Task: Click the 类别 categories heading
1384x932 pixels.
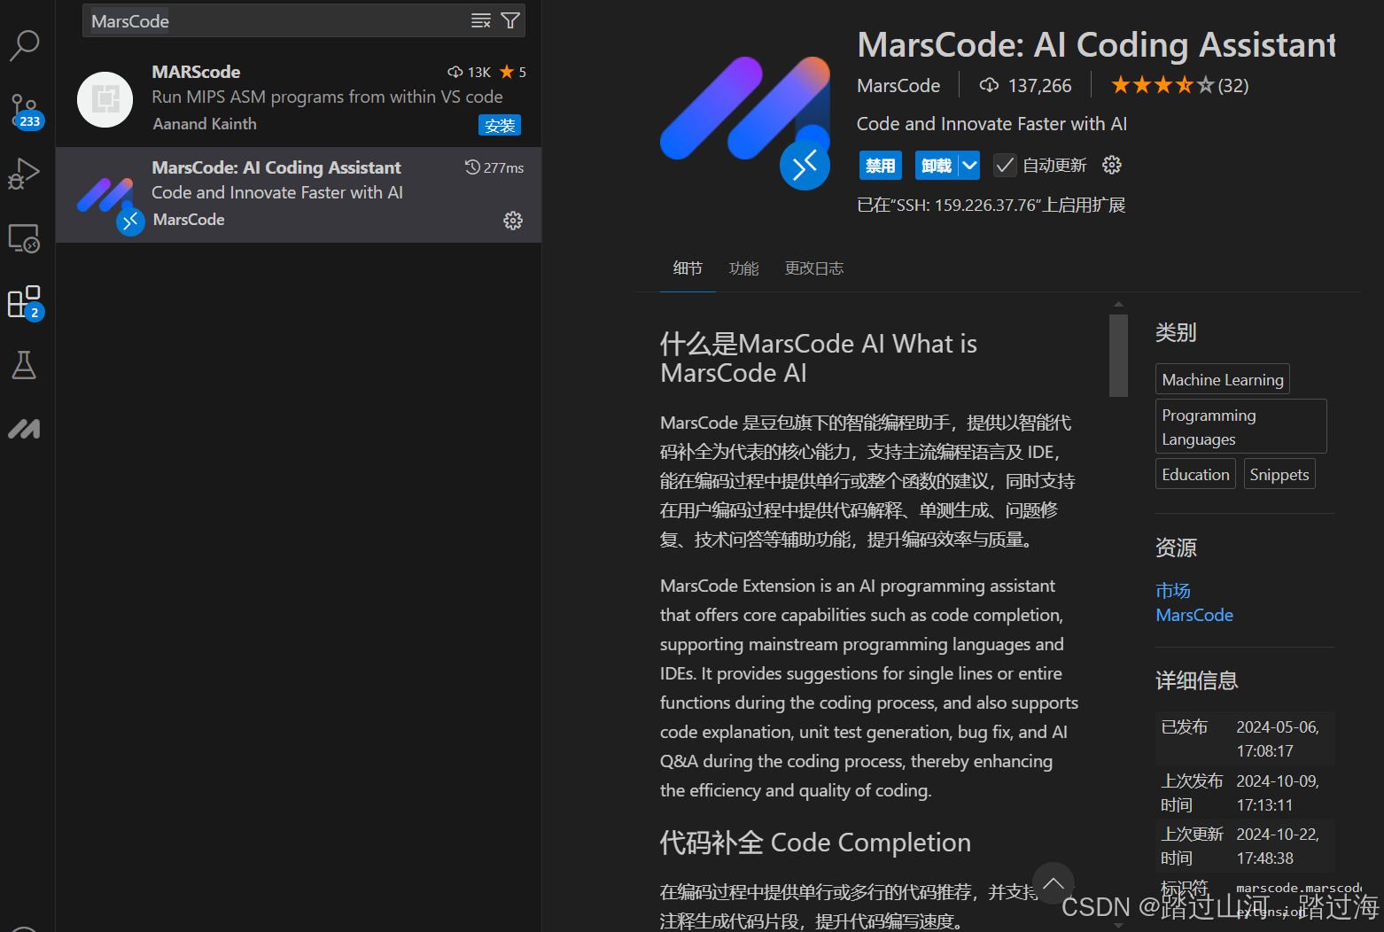Action: [1176, 332]
